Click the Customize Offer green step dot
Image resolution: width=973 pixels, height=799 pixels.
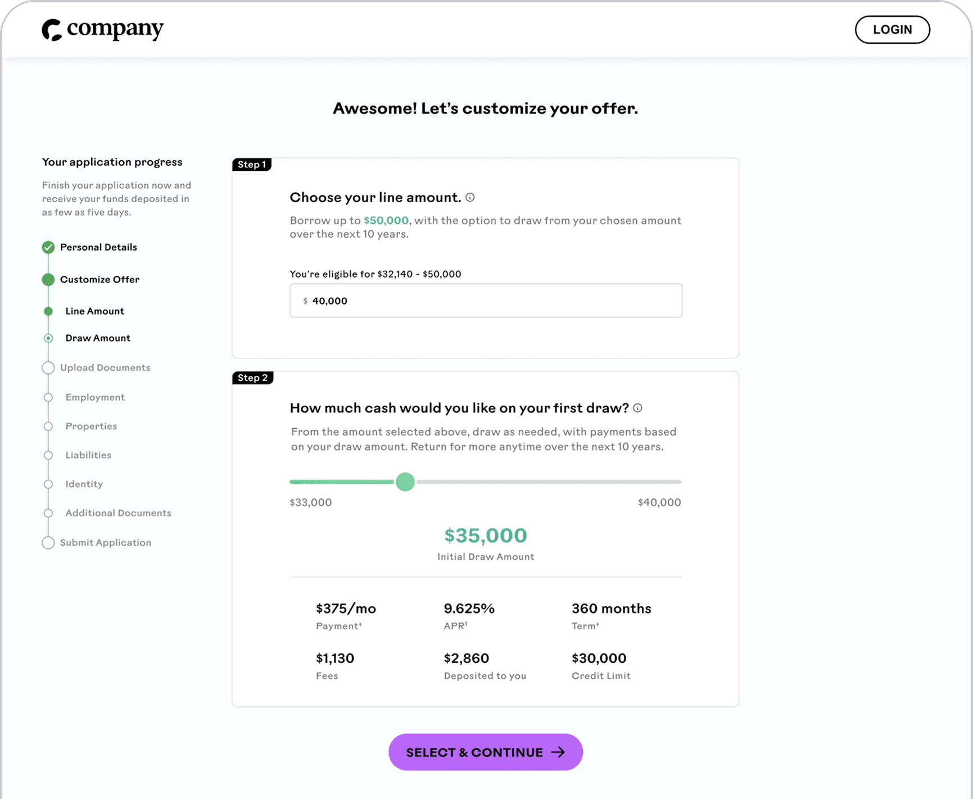pyautogui.click(x=48, y=279)
